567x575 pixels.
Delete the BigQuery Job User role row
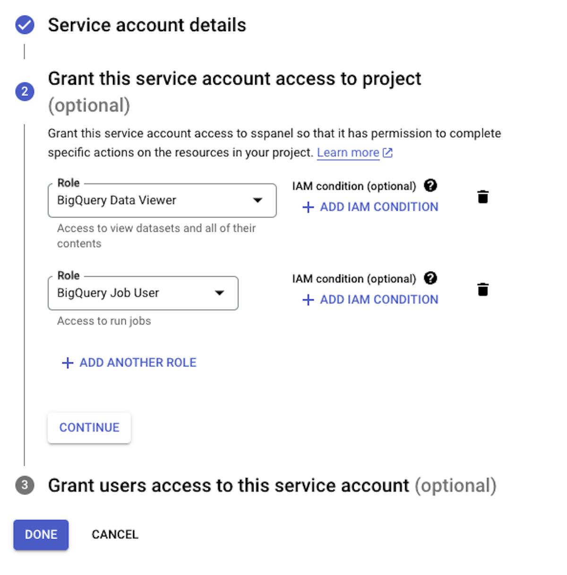point(482,289)
